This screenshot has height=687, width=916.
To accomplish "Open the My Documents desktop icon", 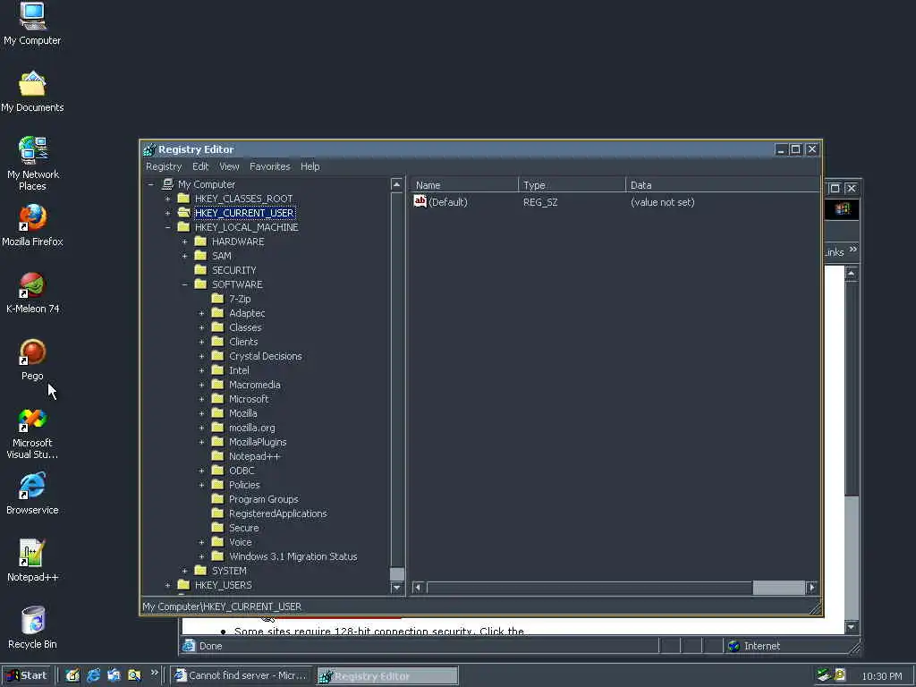I will 32,92.
